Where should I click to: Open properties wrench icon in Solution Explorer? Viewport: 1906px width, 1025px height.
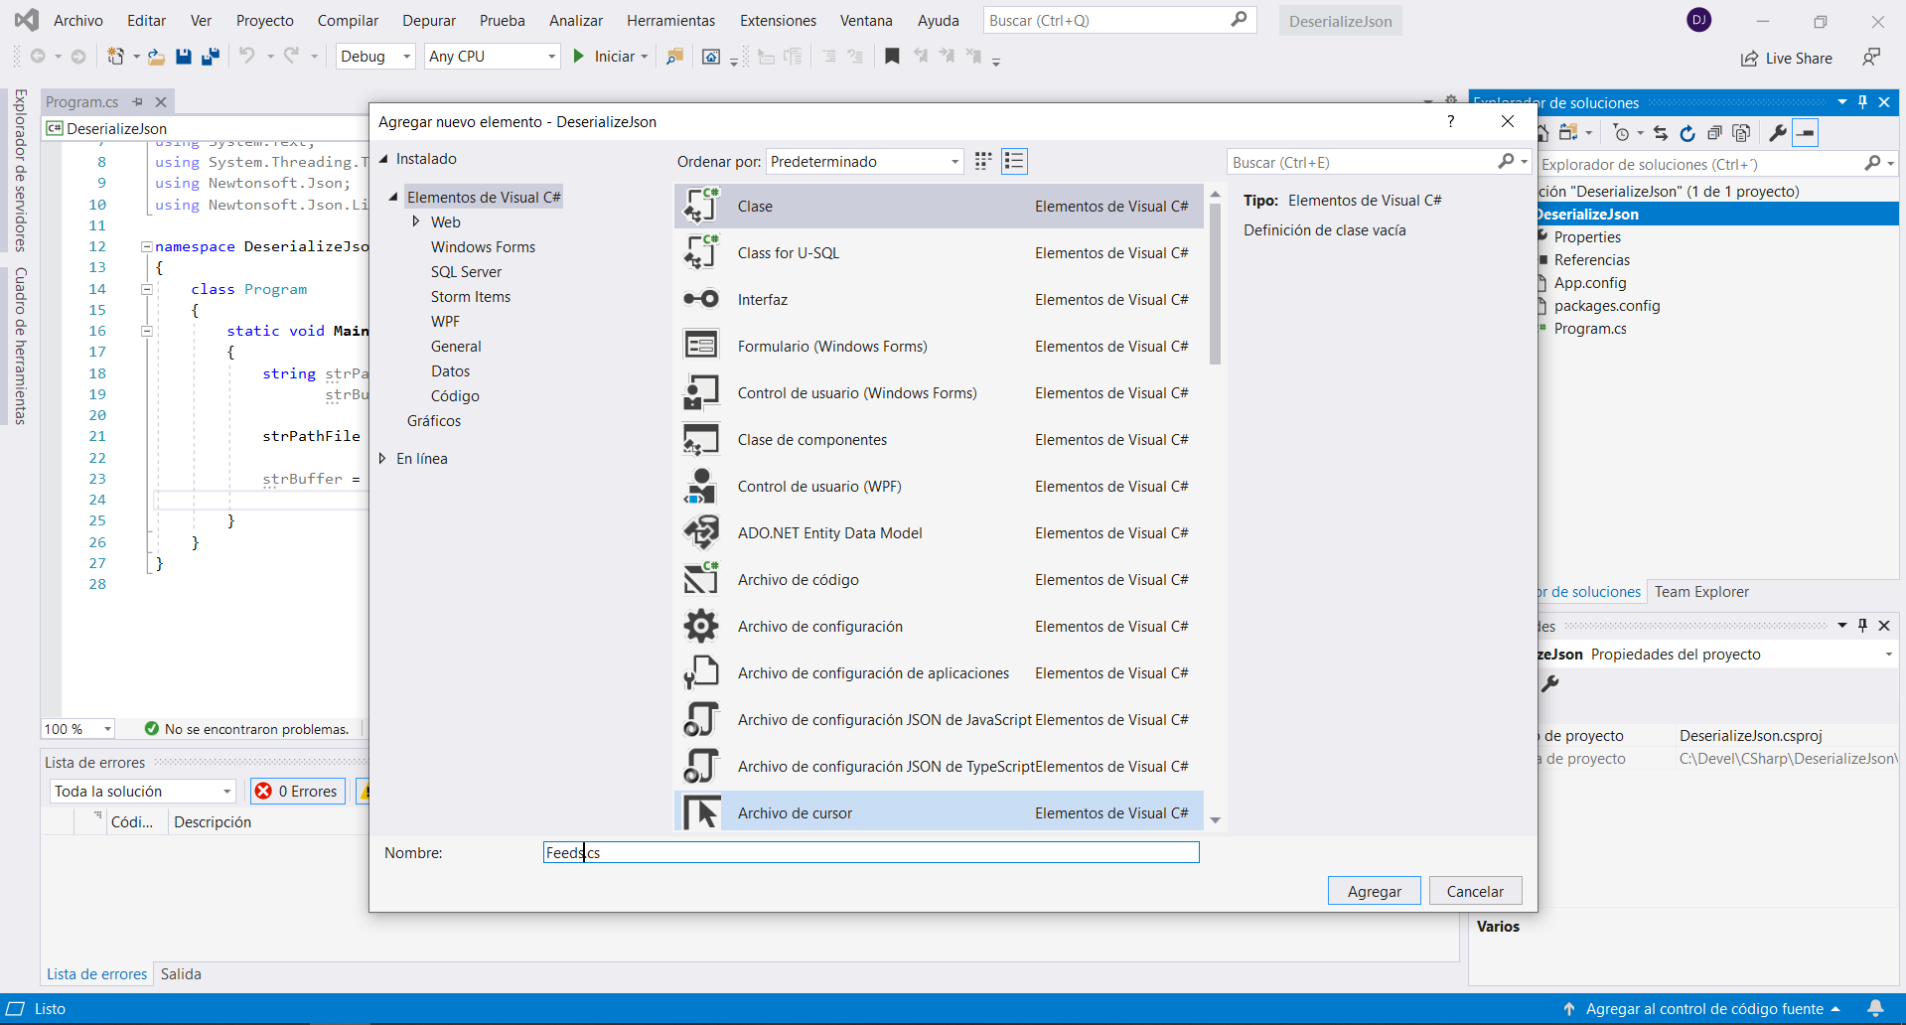coord(1778,133)
